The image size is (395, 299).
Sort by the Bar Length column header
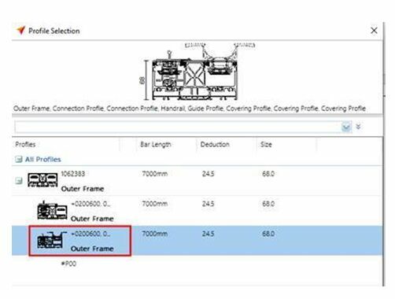coord(156,145)
